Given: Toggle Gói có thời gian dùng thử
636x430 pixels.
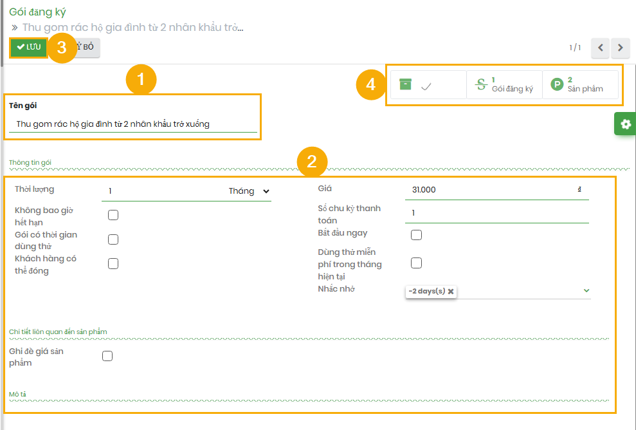Looking at the screenshot, I should point(113,239).
